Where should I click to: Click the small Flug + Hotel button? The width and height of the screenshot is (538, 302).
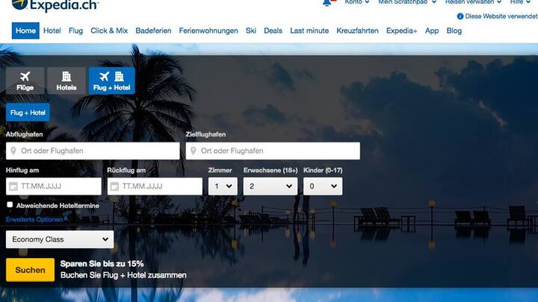tap(28, 113)
